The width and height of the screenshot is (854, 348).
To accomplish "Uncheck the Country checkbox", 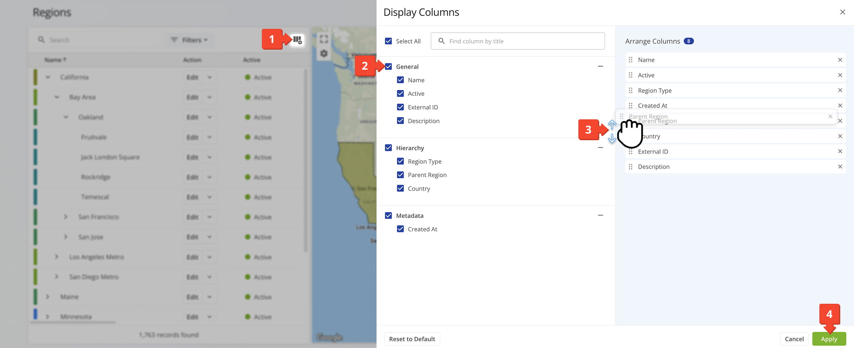I will 400,188.
